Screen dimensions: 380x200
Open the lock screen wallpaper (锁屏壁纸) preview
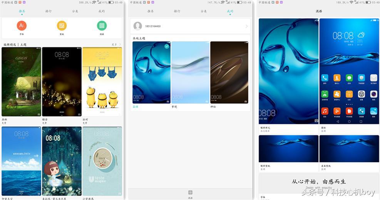coord(289,149)
